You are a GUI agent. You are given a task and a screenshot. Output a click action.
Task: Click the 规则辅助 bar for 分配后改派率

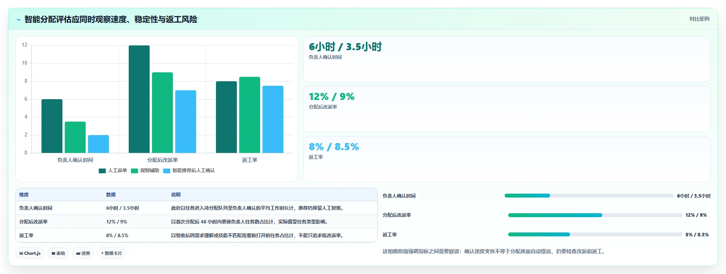pyautogui.click(x=162, y=113)
